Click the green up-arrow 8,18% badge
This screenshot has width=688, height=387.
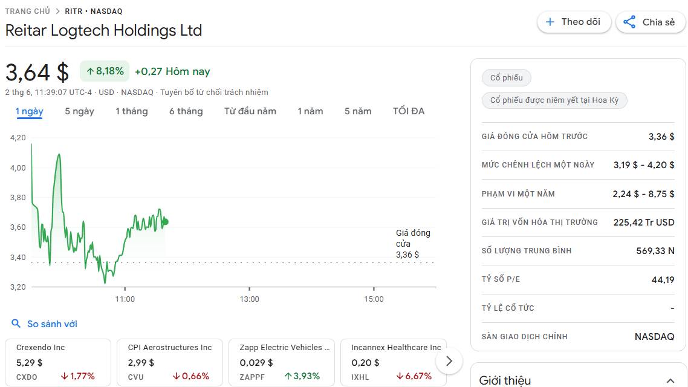[x=105, y=71]
